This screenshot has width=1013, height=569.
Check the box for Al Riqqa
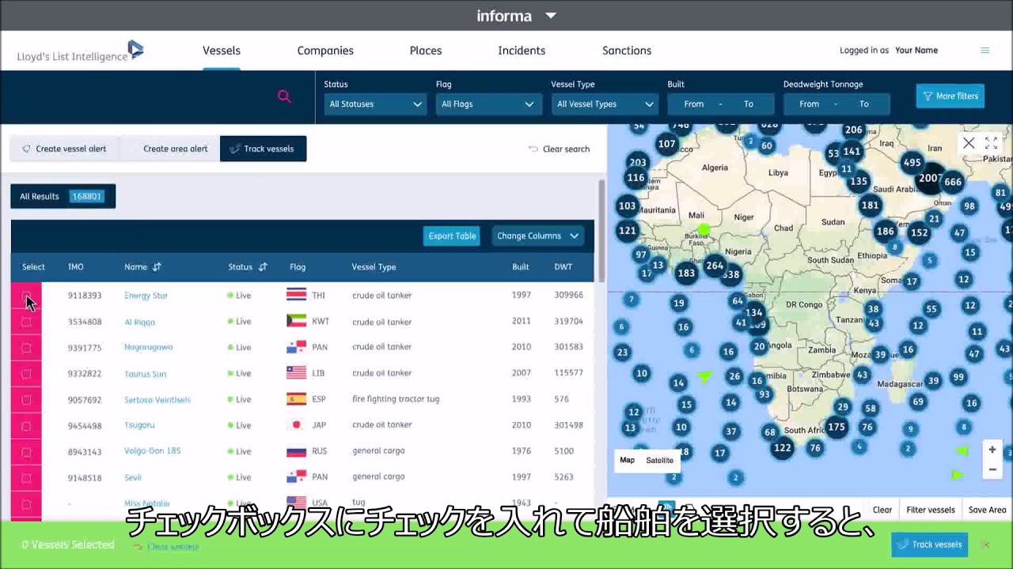[x=26, y=322]
